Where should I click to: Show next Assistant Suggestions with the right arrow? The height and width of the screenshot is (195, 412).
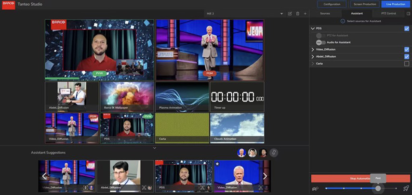[x=265, y=176]
